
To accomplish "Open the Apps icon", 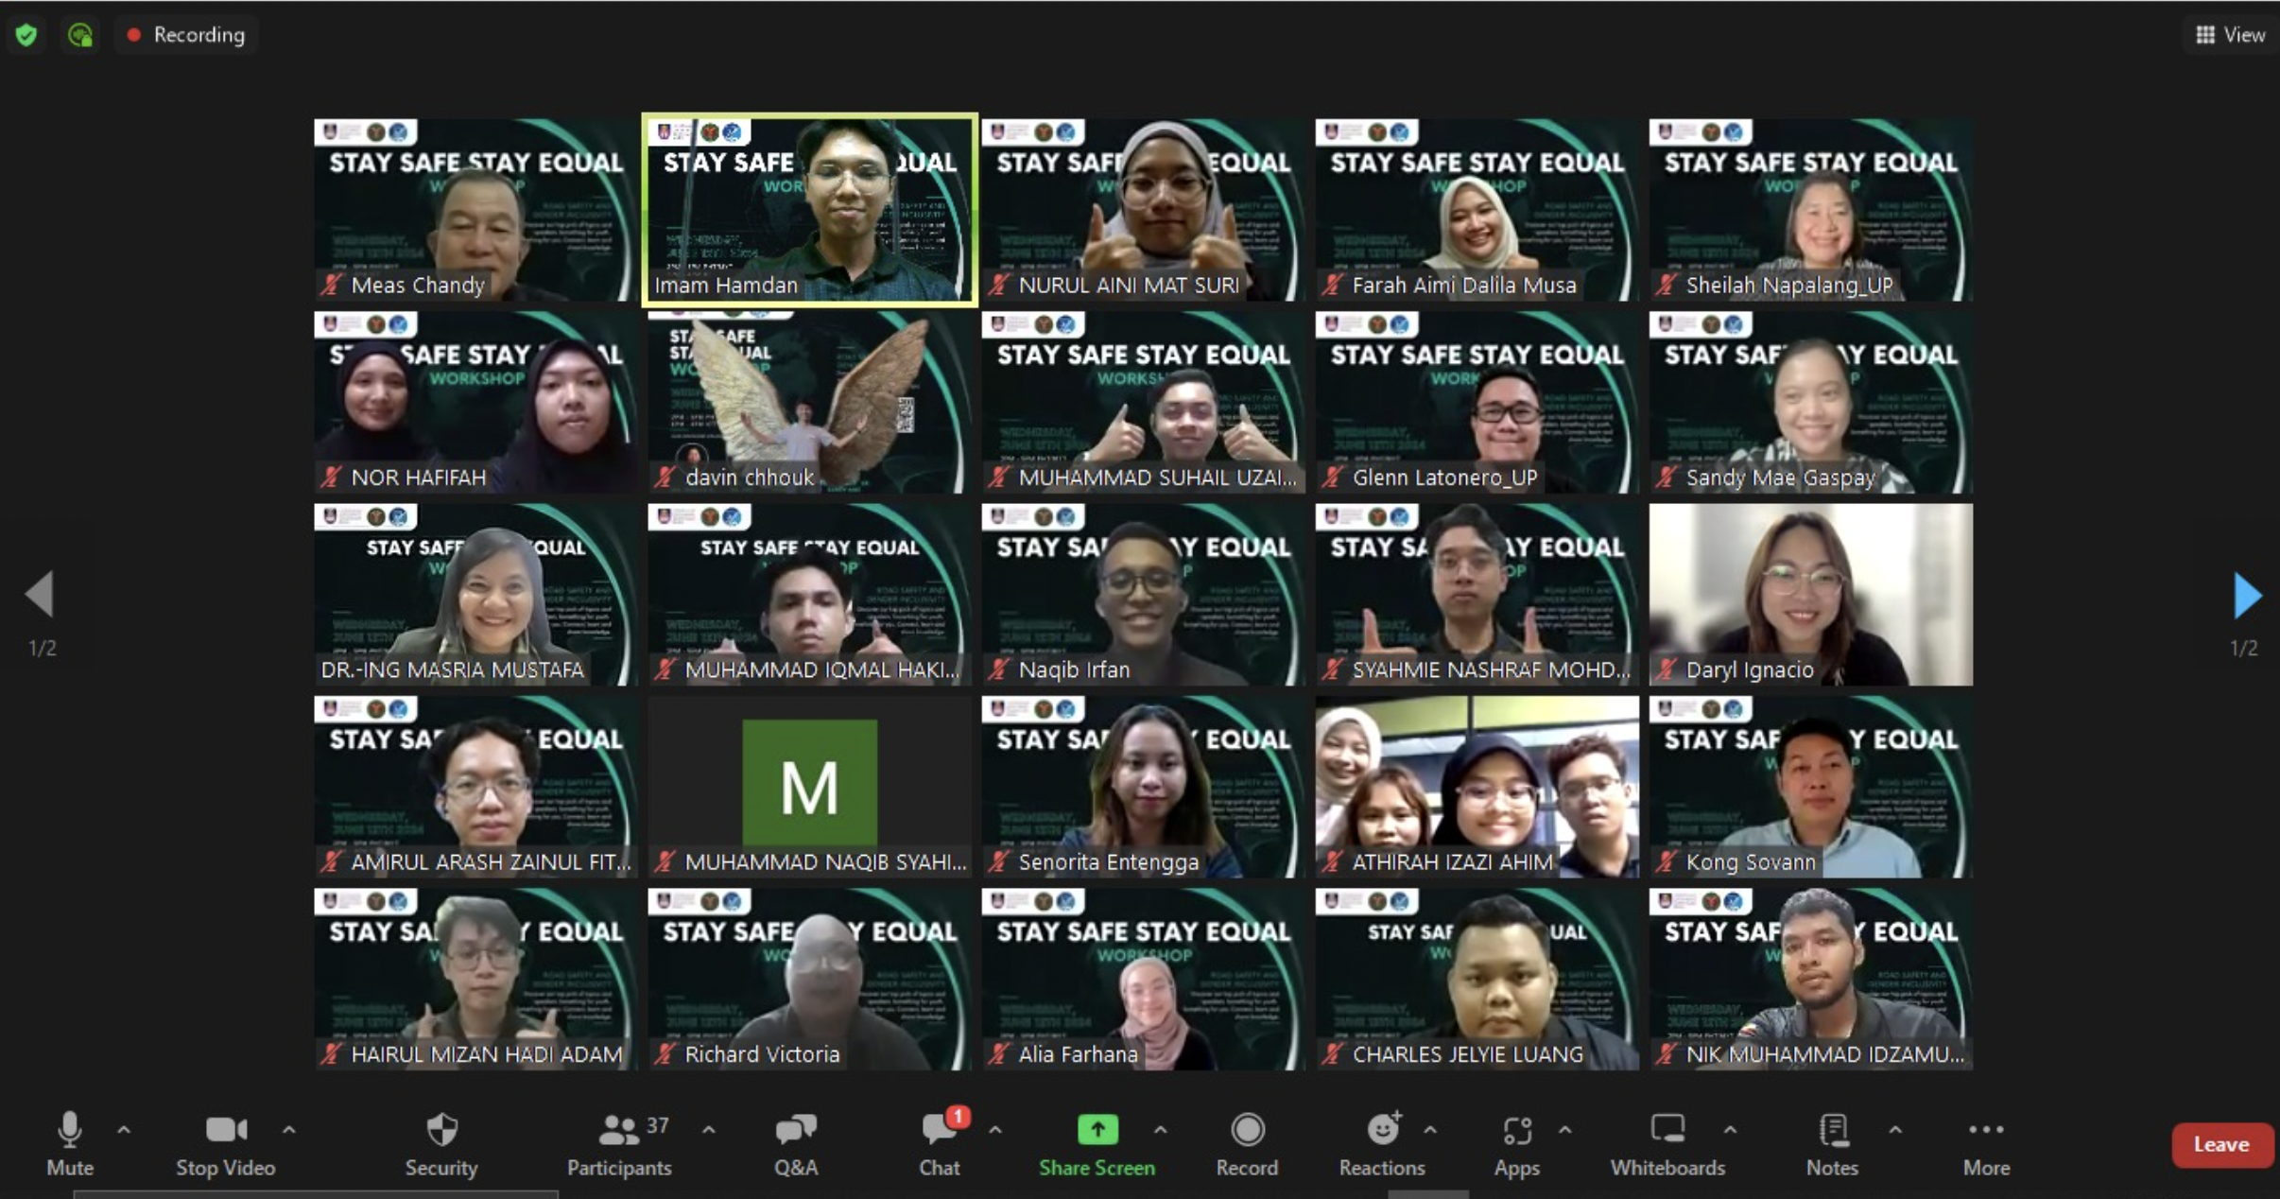I will point(1517,1130).
